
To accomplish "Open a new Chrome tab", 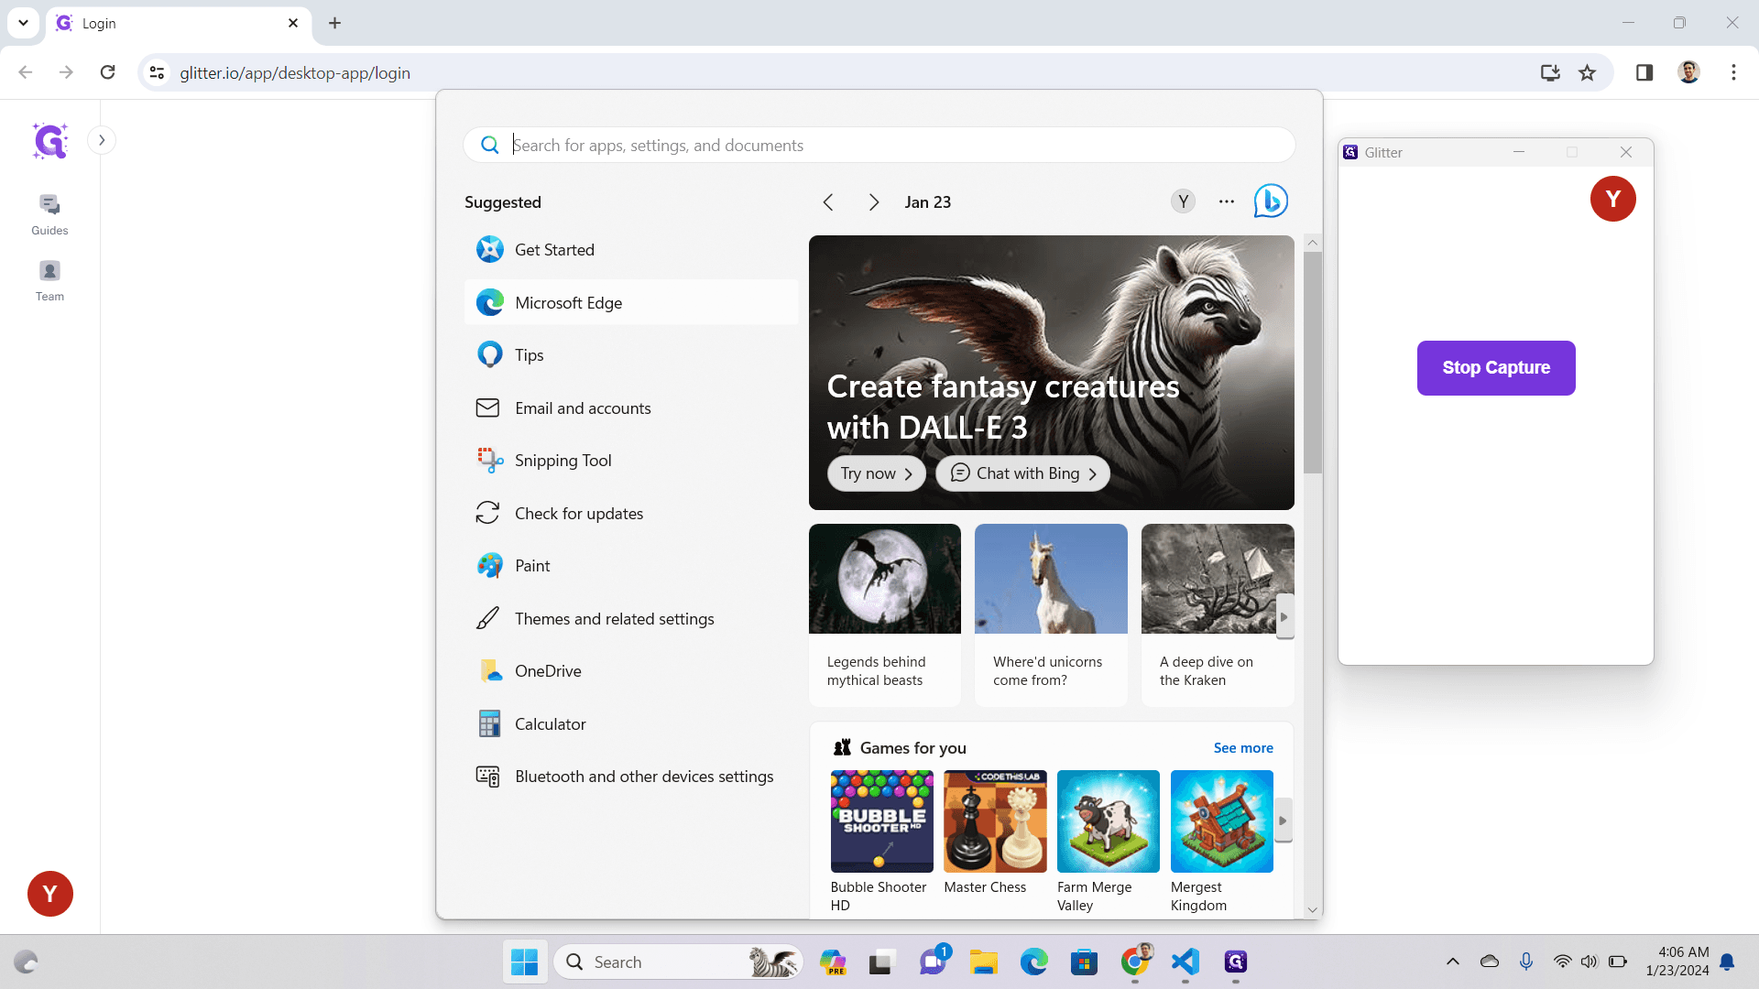I will (335, 23).
